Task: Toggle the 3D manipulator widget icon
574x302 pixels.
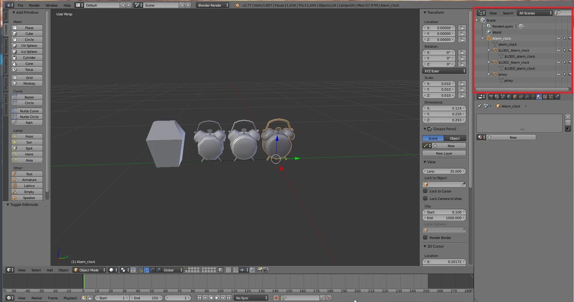Action: (x=140, y=270)
